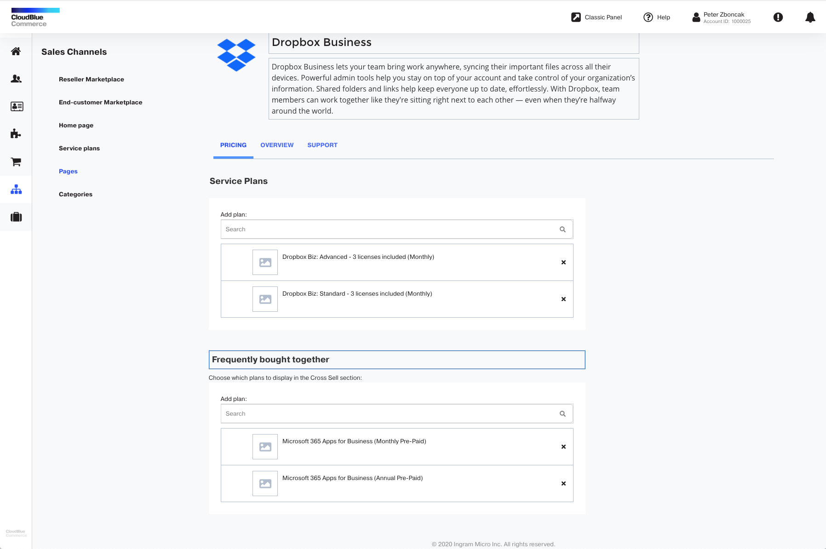
Task: Open the Customers people icon in sidebar
Action: tap(16, 79)
